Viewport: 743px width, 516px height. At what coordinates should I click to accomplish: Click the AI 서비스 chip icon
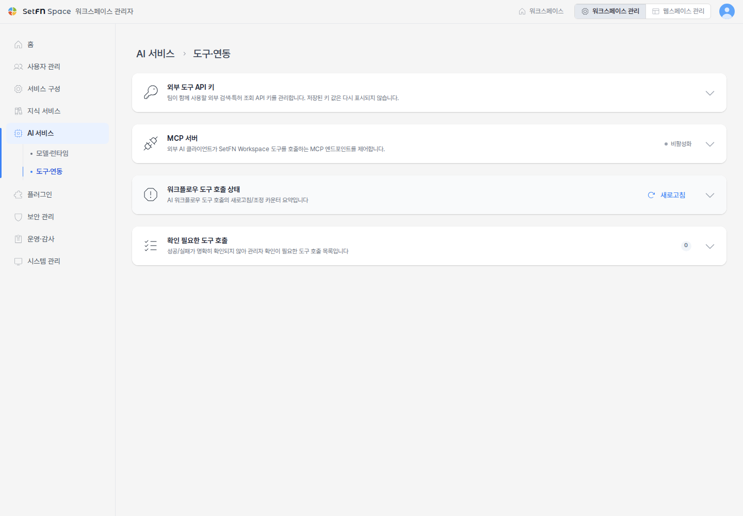pos(19,133)
